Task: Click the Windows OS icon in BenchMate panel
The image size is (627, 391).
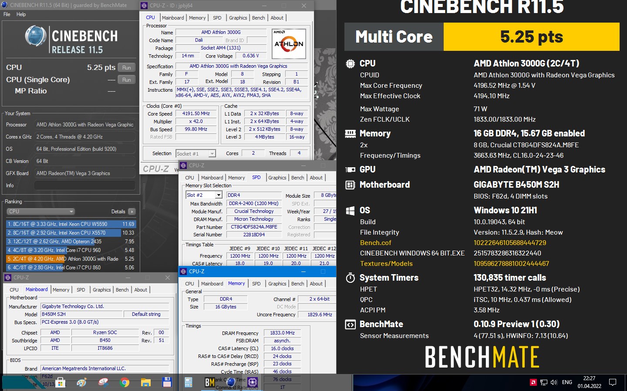Action: click(351, 211)
